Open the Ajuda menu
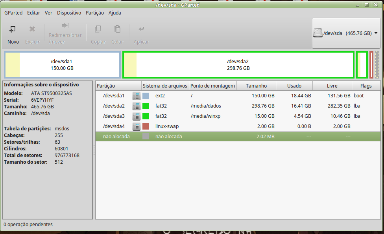 coord(114,13)
